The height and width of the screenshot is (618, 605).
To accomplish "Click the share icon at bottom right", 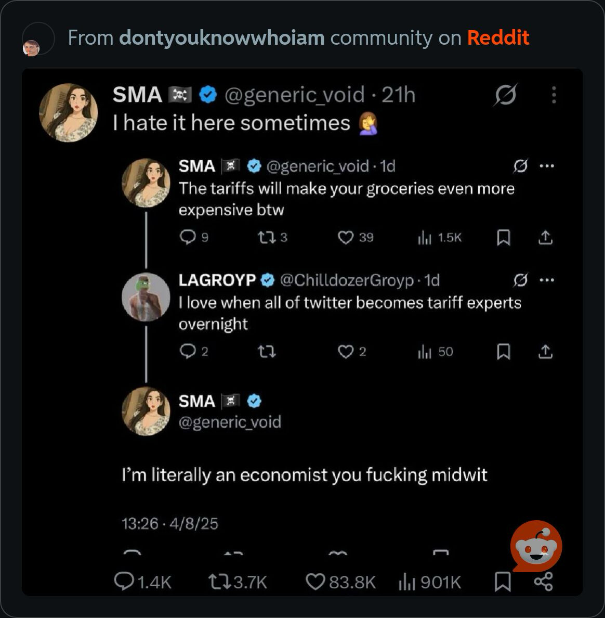I will pos(543,581).
